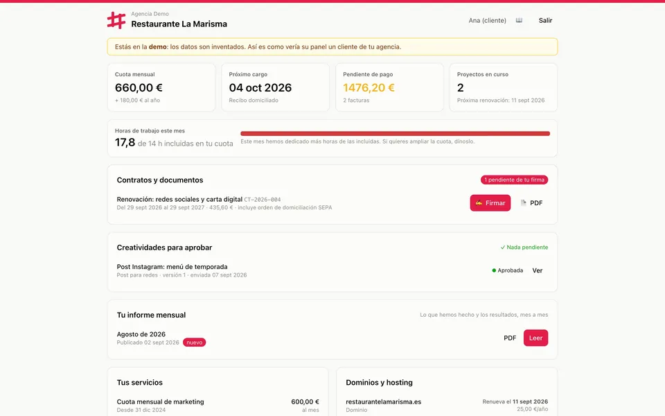Click '1 pendiente de tu firma' badge

tap(514, 180)
